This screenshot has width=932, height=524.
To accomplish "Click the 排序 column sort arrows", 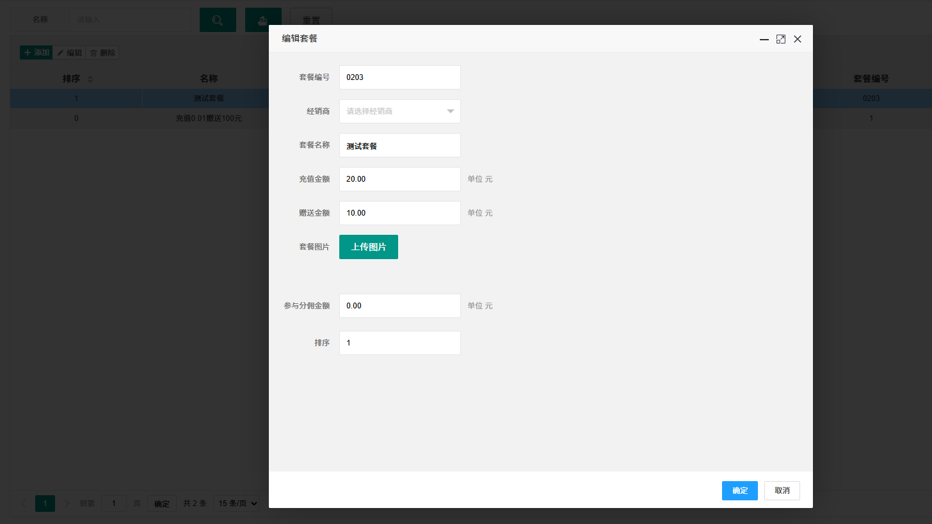I will 90,79.
